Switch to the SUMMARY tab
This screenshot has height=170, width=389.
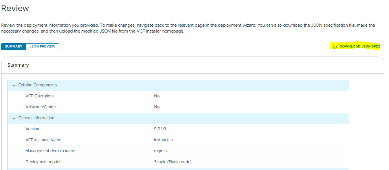[14, 46]
